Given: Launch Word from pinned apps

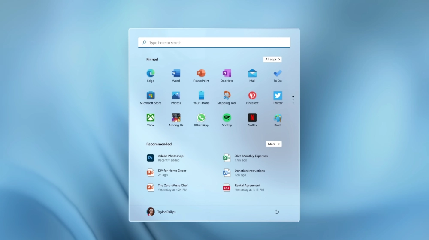Looking at the screenshot, I should coord(176,73).
